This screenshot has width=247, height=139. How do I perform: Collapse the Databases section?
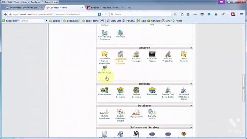click(191, 105)
